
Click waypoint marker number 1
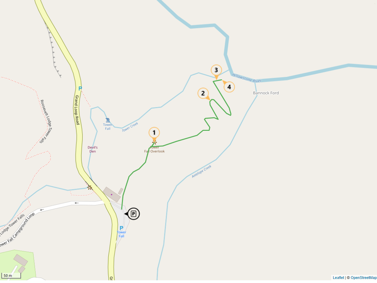coord(154,133)
